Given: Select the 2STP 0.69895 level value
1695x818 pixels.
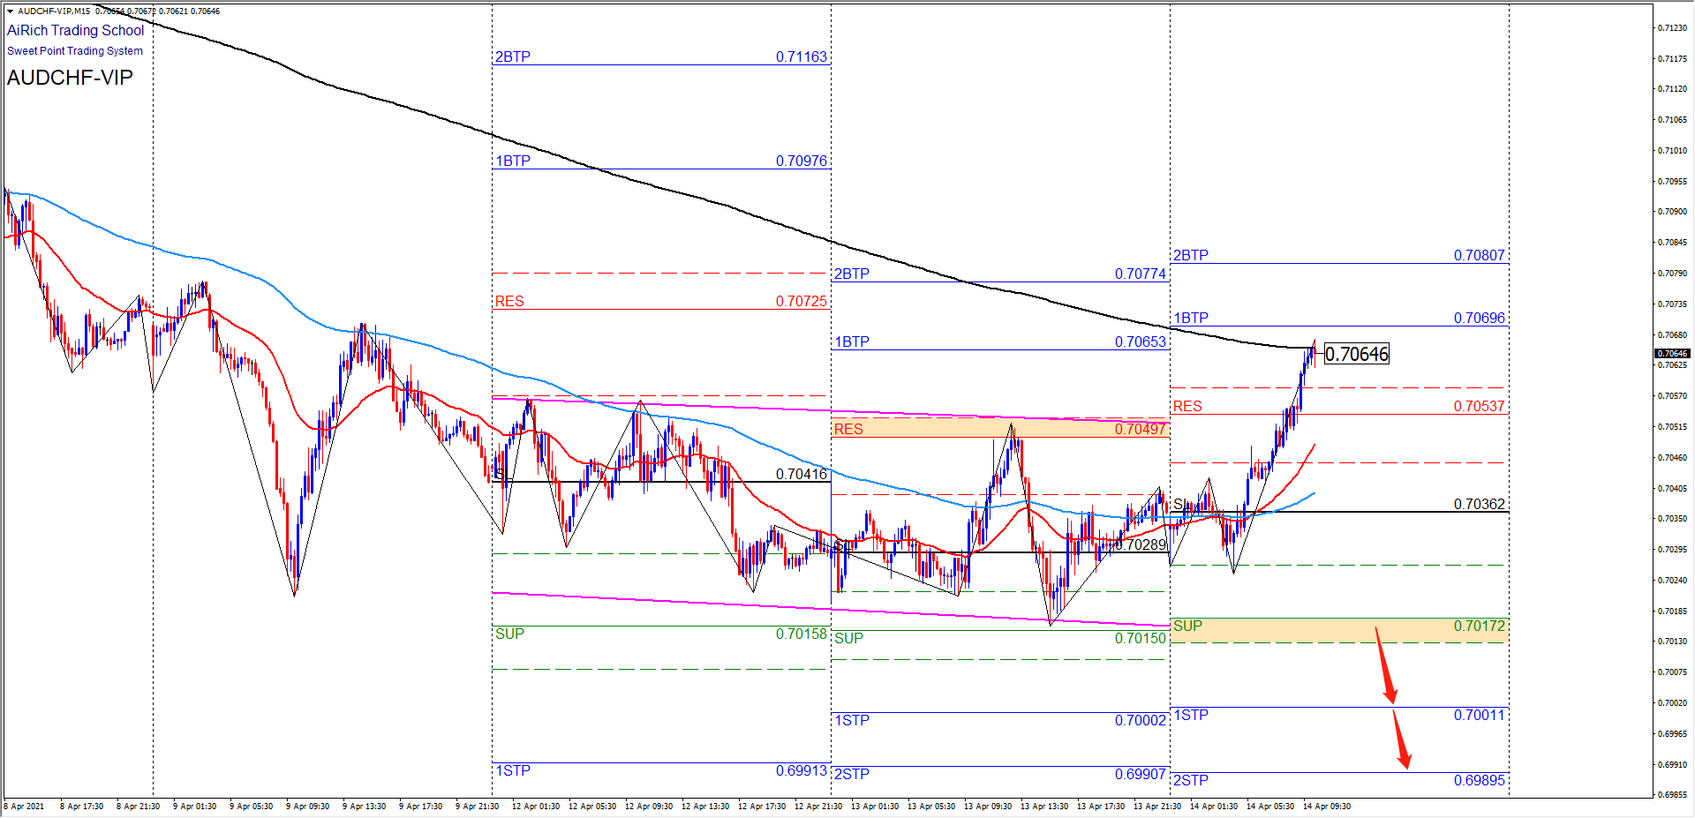Looking at the screenshot, I should point(1479,781).
